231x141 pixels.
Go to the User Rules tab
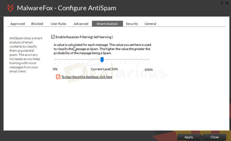[58, 24]
